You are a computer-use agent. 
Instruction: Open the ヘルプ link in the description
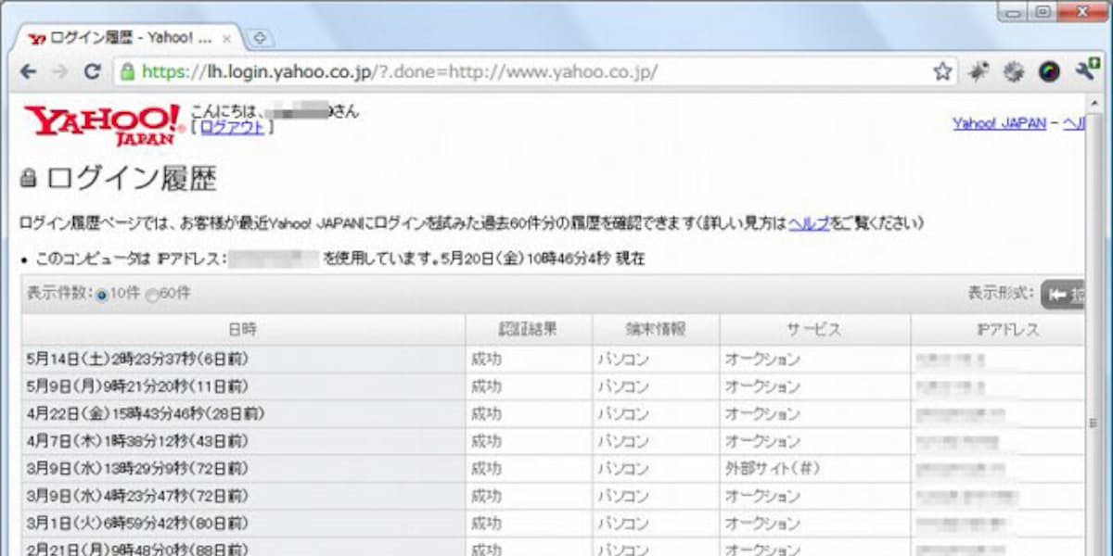pos(809,223)
